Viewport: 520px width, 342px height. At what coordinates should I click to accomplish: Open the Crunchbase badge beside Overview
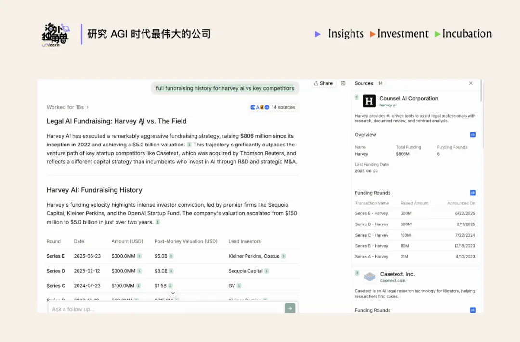pos(473,135)
